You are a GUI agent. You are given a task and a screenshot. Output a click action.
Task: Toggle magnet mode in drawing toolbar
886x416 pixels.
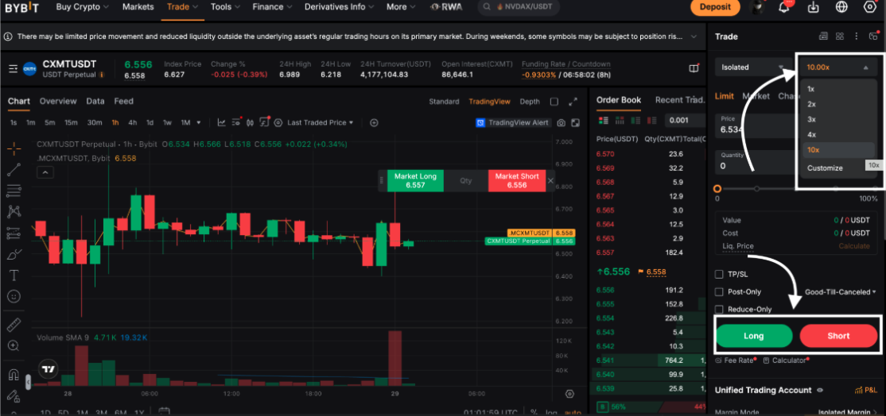click(14, 374)
